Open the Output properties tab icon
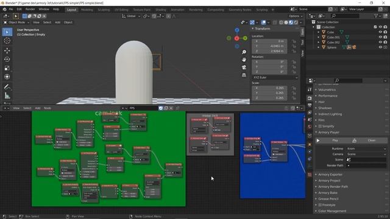390x219 pixels. (x=310, y=105)
